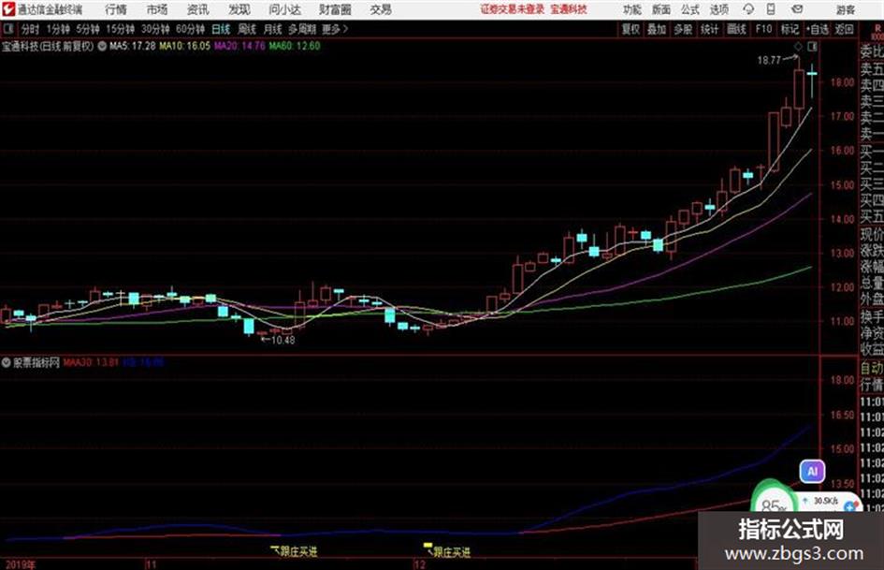Click the MA10: 16.05 indicator label
The width and height of the screenshot is (884, 570).
click(185, 46)
